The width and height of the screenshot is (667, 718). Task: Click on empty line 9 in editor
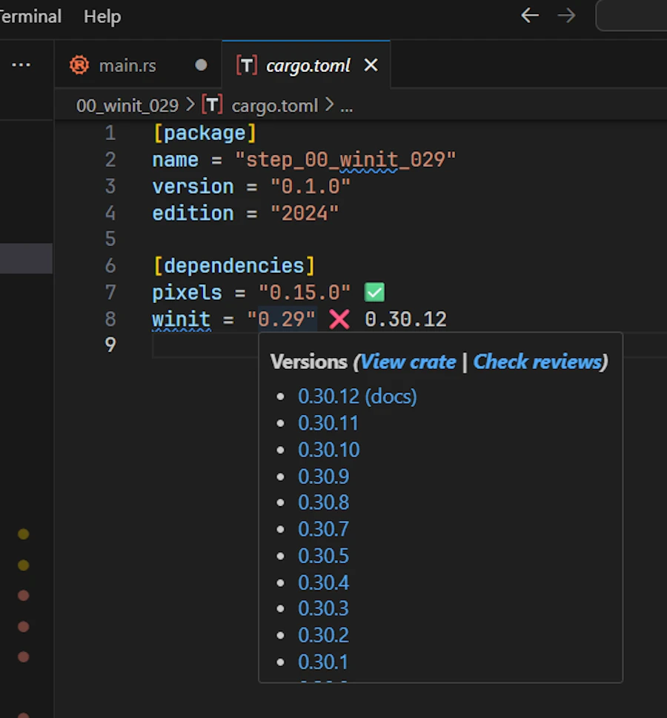(200, 345)
